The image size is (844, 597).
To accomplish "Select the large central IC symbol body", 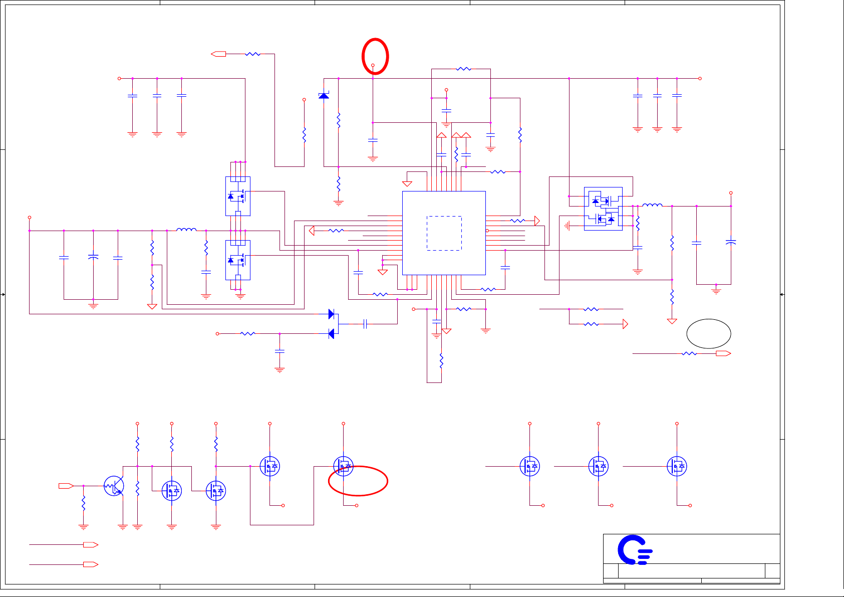I will 444,233.
